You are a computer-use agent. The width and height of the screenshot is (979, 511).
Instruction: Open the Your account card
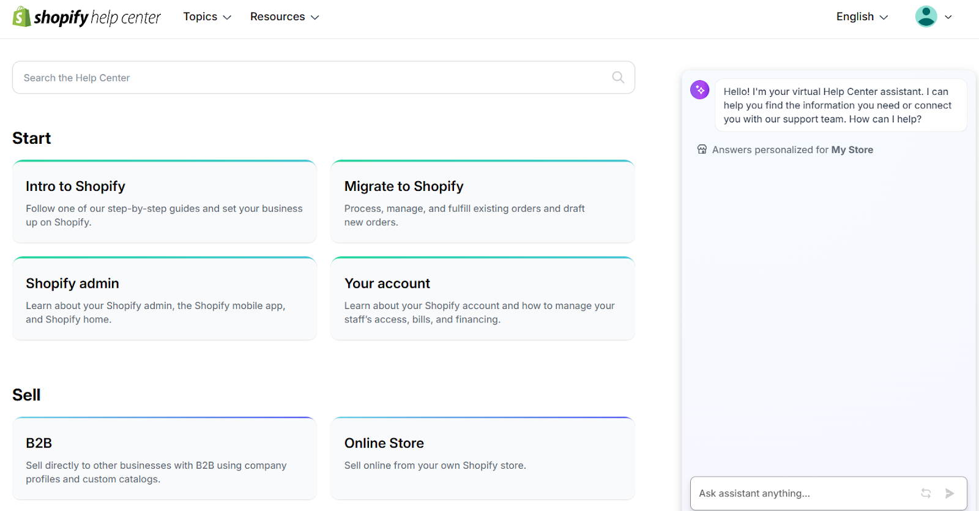point(483,299)
